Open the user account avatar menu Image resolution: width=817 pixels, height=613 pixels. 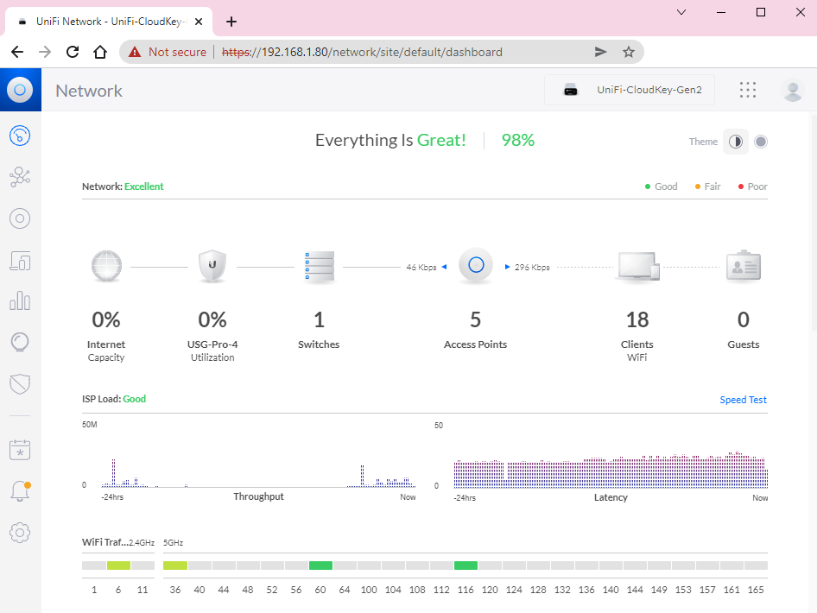click(x=791, y=90)
